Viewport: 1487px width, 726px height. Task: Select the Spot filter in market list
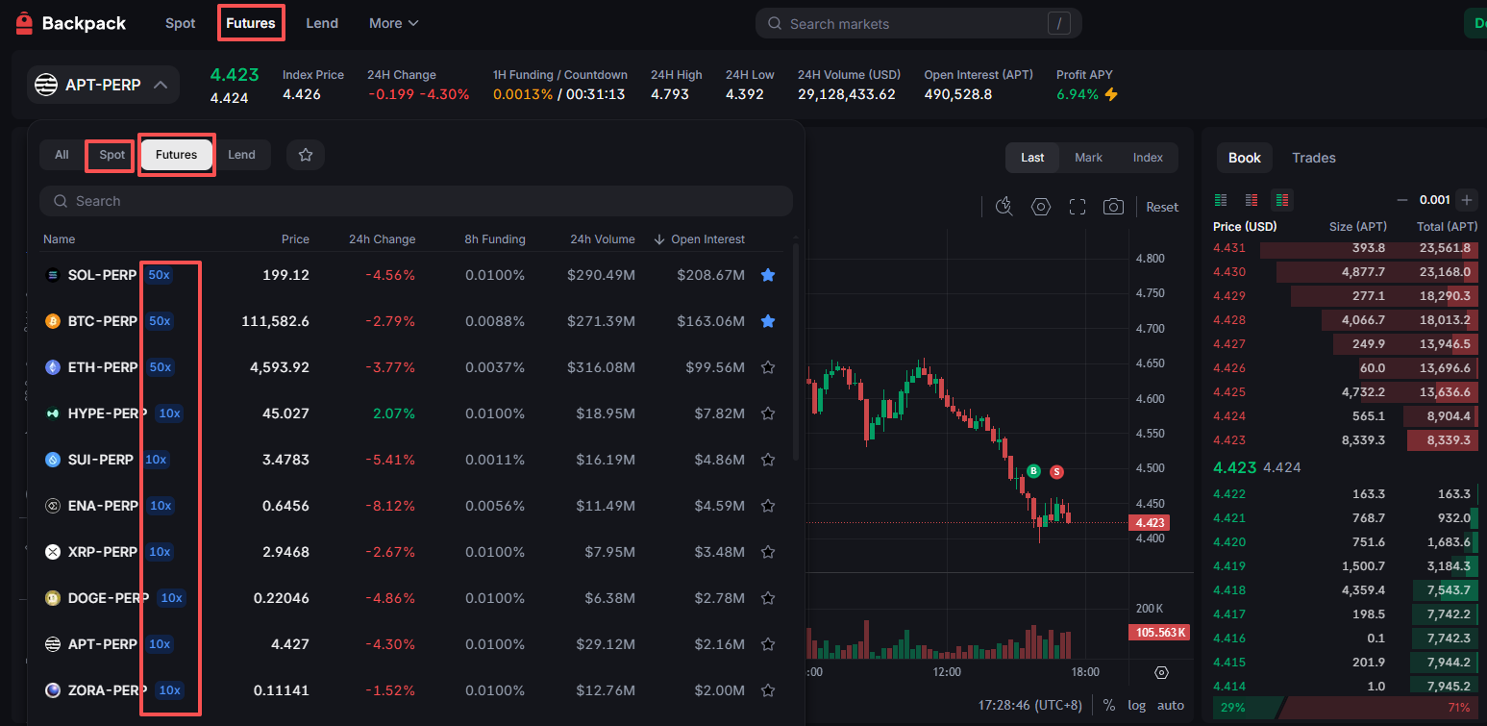[112, 155]
